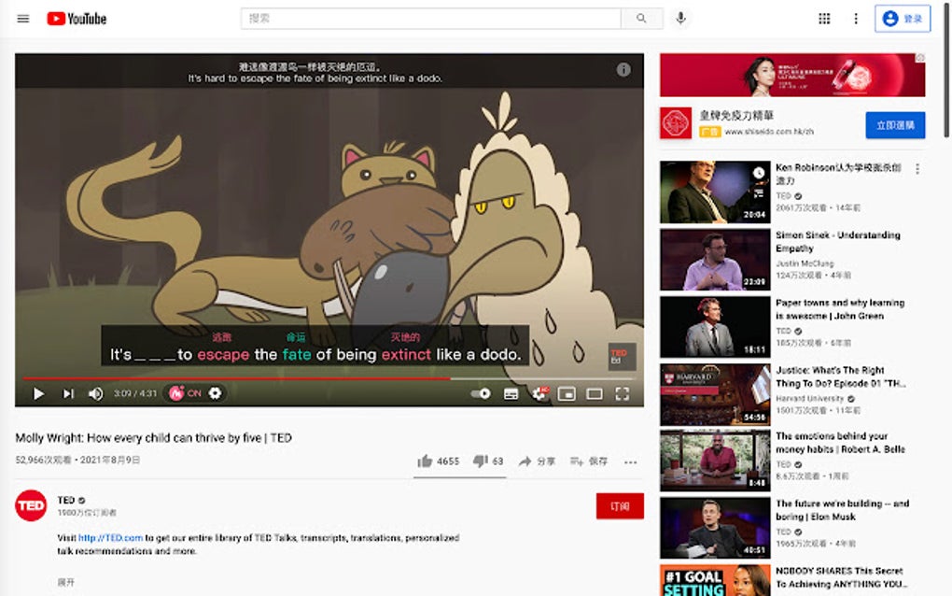Seek using the red progress bar
952x596 pixels.
[327, 377]
